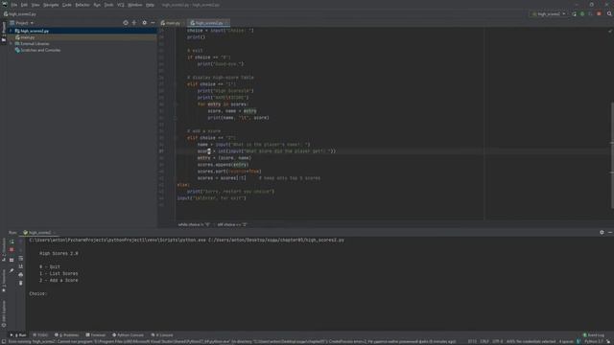This screenshot has height=345, width=614.
Task: Open Search Everywhere magnifier icon
Action: (x=609, y=14)
